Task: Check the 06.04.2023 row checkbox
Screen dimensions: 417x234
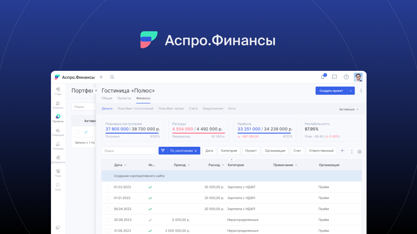Action: [x=108, y=209]
